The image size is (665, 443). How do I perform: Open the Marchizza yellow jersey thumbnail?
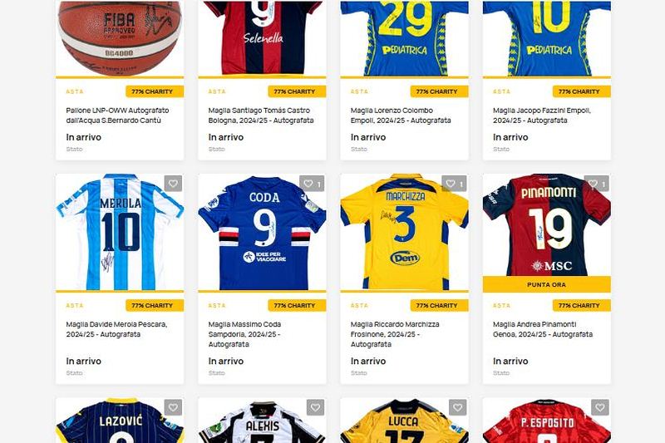pyautogui.click(x=405, y=232)
